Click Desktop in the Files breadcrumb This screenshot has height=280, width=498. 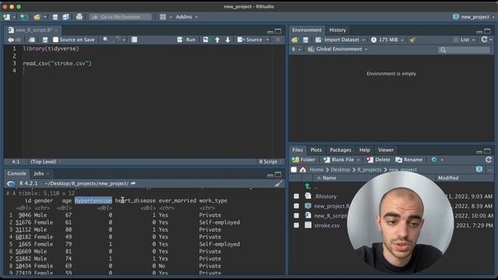pos(340,170)
